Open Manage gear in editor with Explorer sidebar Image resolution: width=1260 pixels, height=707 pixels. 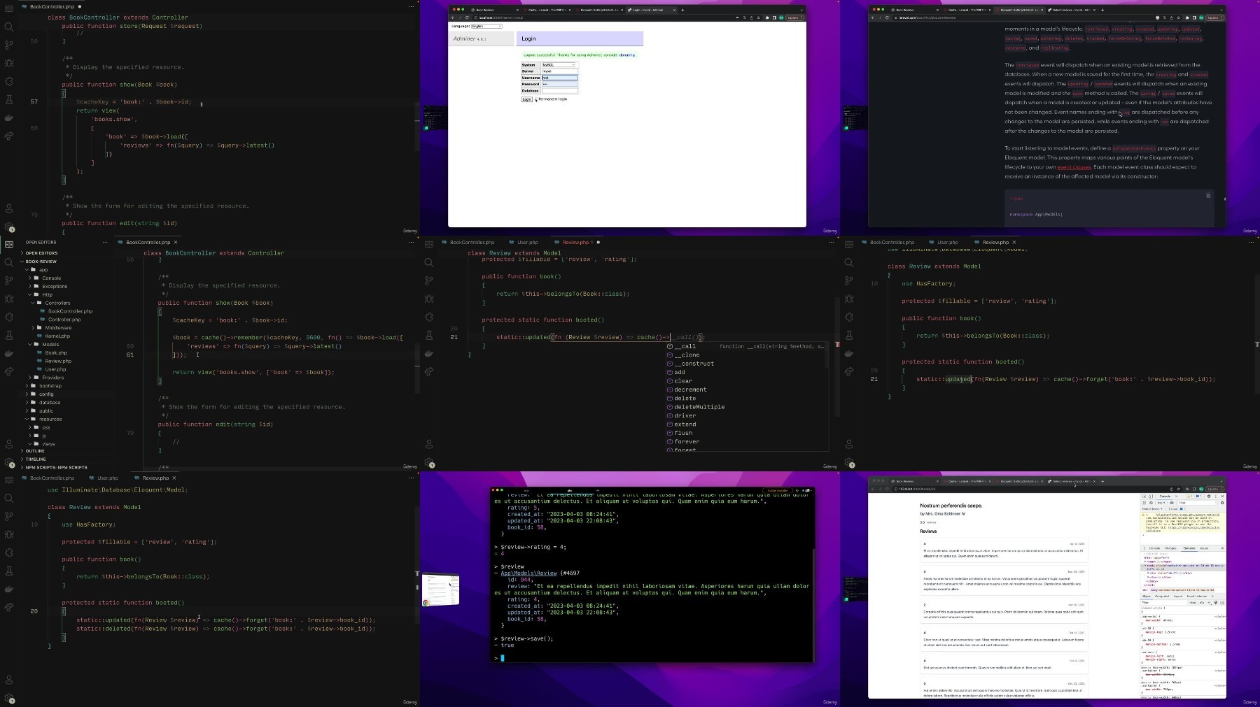[8, 462]
